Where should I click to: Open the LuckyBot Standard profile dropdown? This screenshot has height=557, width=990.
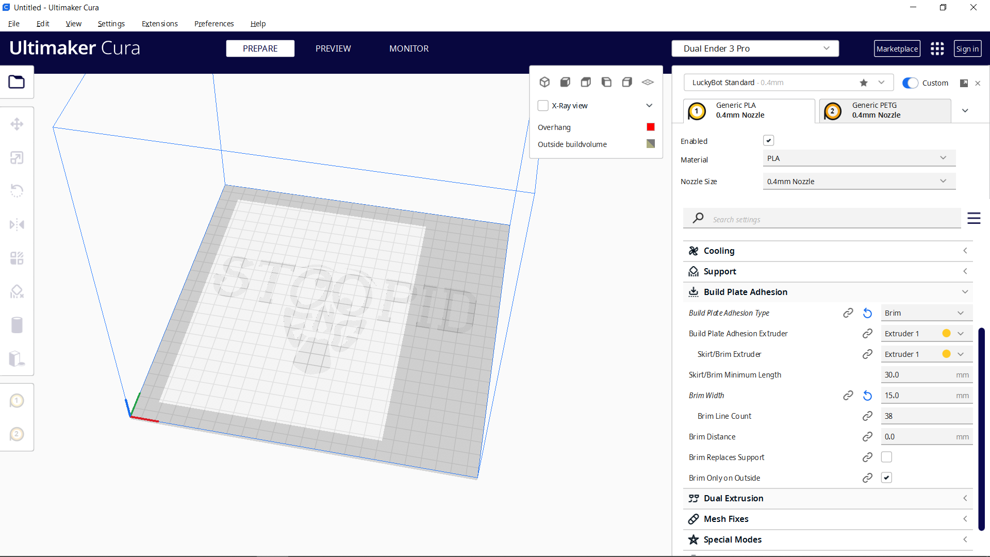[788, 83]
